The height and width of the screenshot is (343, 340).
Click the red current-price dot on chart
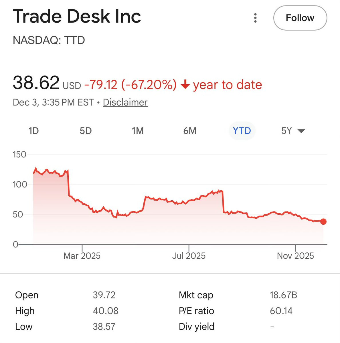pyautogui.click(x=323, y=222)
